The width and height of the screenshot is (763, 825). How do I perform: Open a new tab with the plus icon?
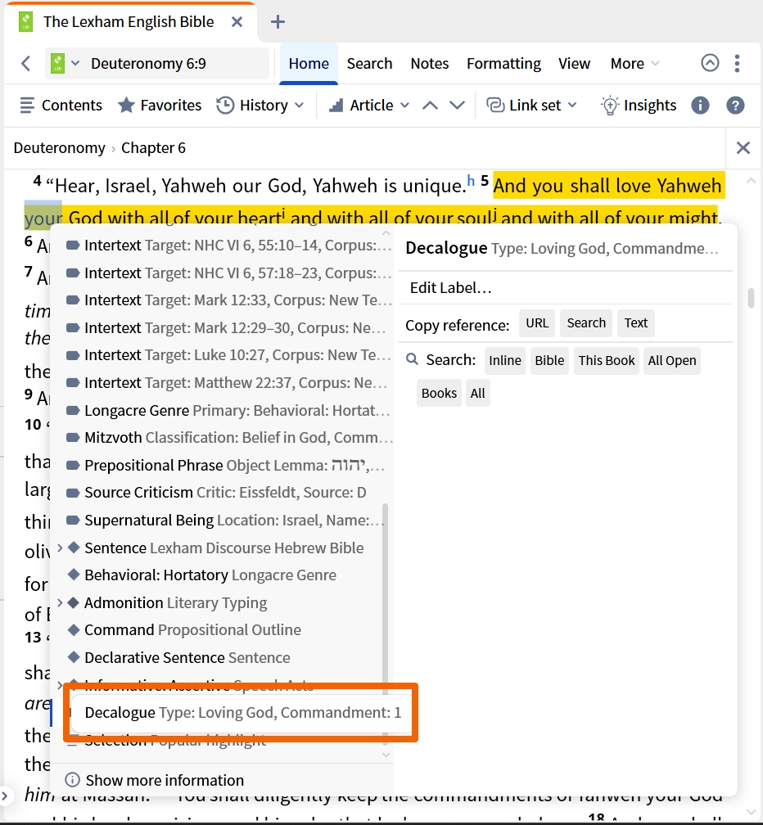point(278,21)
